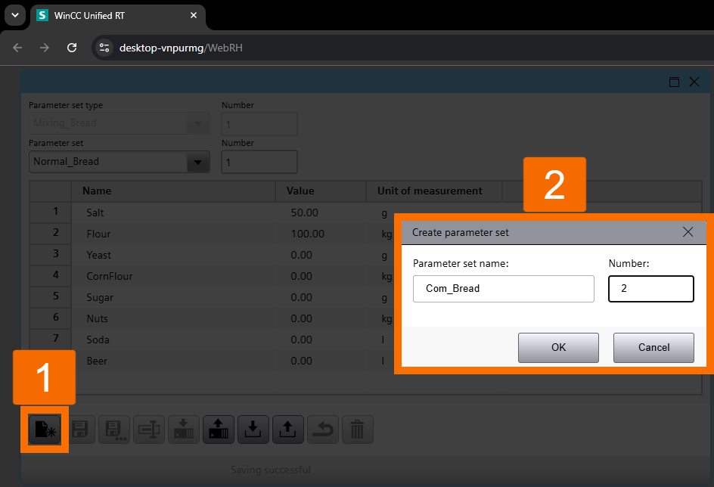The width and height of the screenshot is (714, 487).
Task: Confirm the dialog with OK
Action: 558,348
